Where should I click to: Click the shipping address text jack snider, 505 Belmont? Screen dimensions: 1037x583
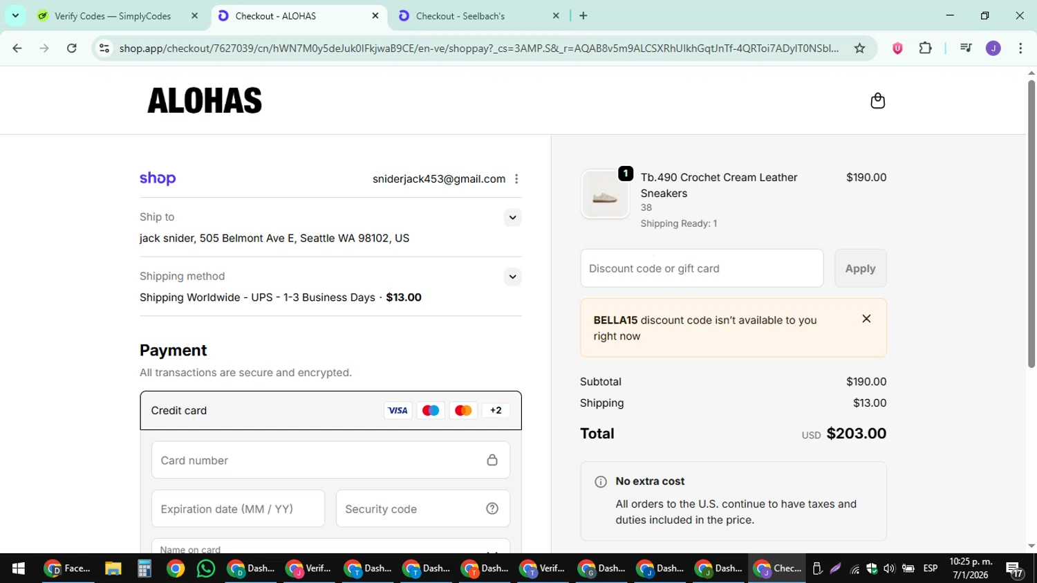pyautogui.click(x=274, y=238)
